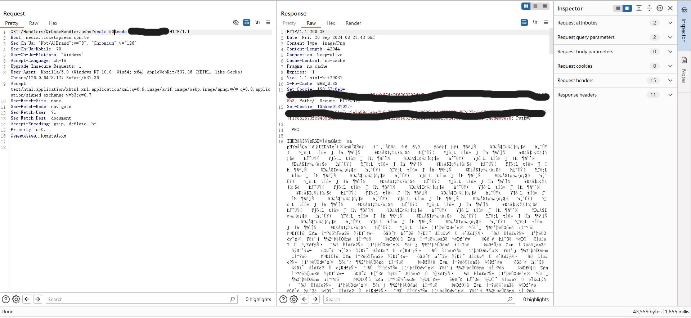Switch Inspector to split panel layout
Viewport: 691px width, 318px height.
tap(627, 8)
